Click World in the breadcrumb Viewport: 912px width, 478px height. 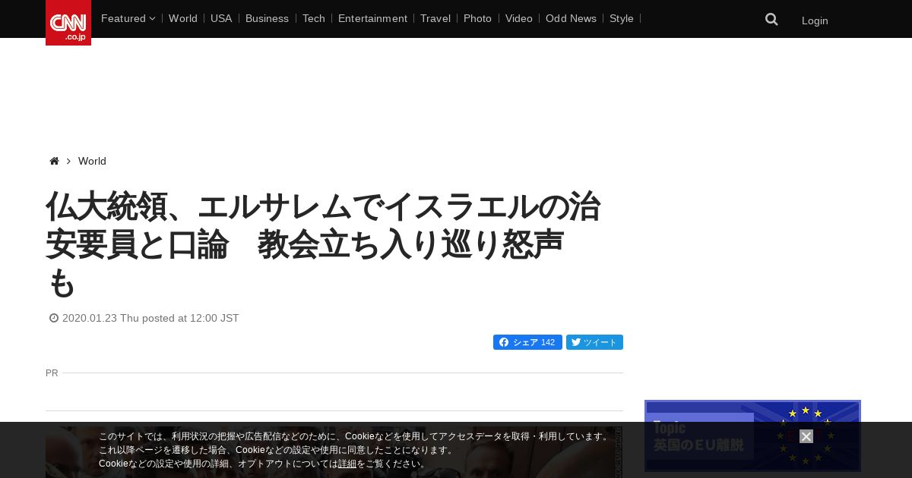[92, 161]
